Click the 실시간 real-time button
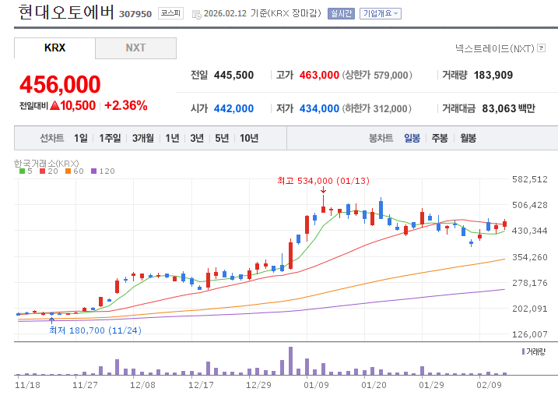The image size is (558, 406). pos(341,13)
